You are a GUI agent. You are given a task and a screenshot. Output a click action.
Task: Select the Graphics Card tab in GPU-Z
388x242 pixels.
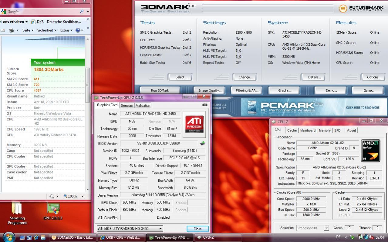(x=107, y=105)
